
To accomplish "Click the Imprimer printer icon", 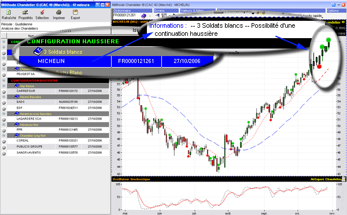I will (58, 12).
